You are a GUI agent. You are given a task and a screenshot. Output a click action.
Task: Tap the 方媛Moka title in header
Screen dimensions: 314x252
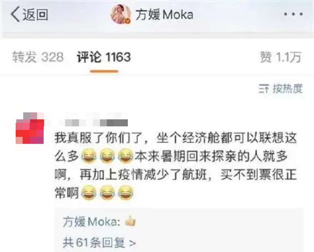pyautogui.click(x=164, y=15)
